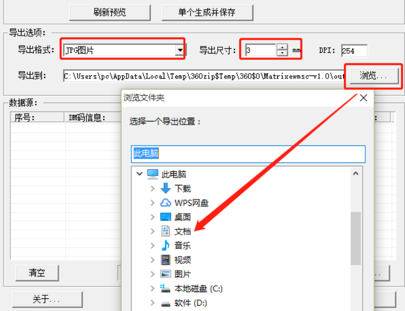The image size is (405, 311).
Task: Close the 浏览文件夹 dialog
Action: coord(364,98)
